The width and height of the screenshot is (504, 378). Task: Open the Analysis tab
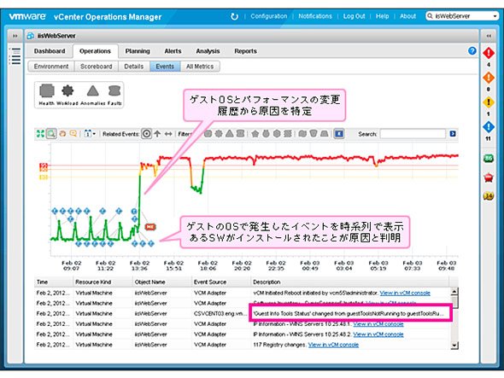pos(208,51)
